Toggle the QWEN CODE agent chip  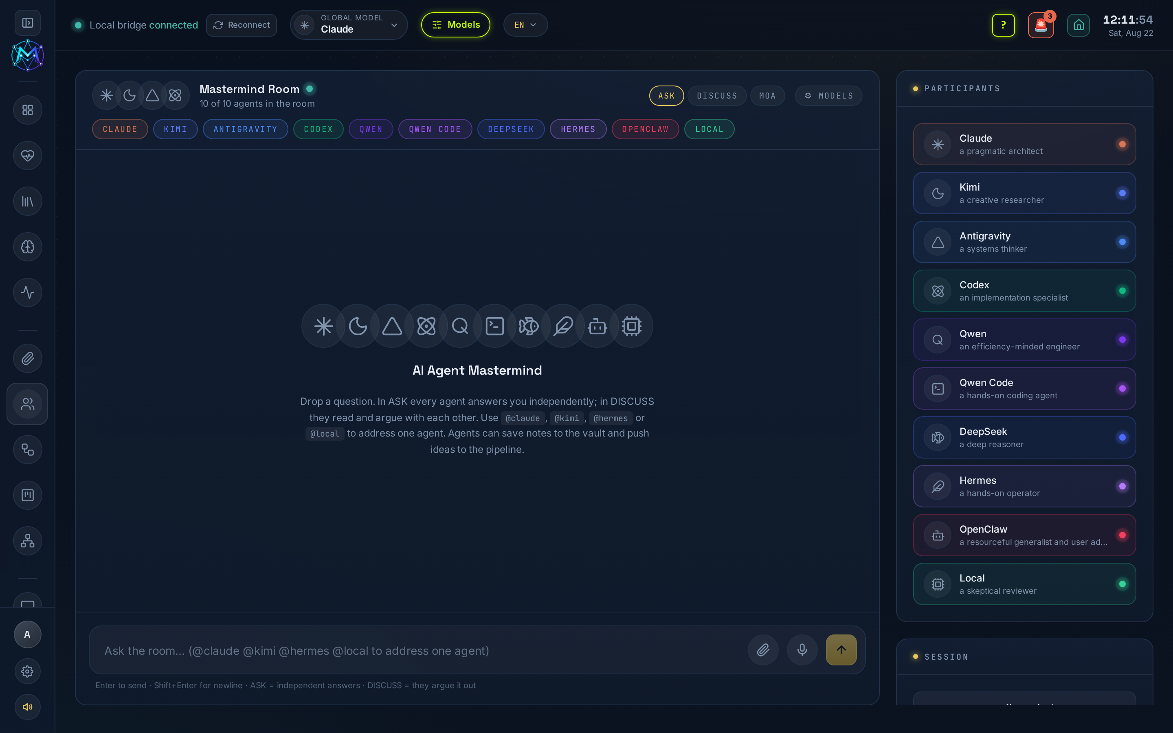[435, 129]
